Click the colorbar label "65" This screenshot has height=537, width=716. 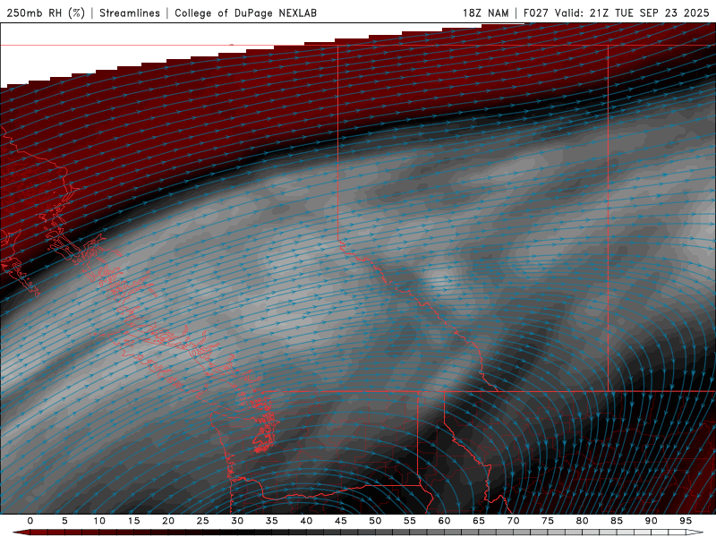(x=479, y=521)
